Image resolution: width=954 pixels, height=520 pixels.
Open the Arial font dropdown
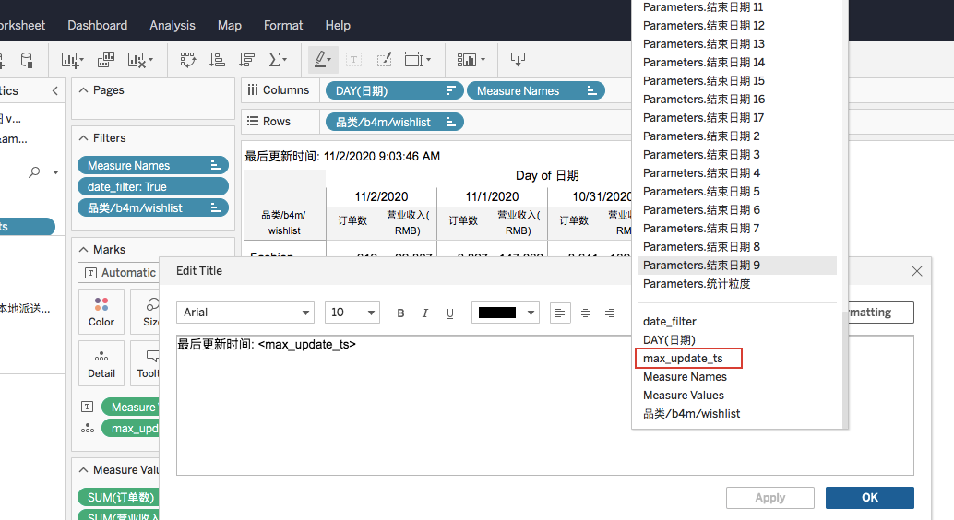(x=245, y=312)
